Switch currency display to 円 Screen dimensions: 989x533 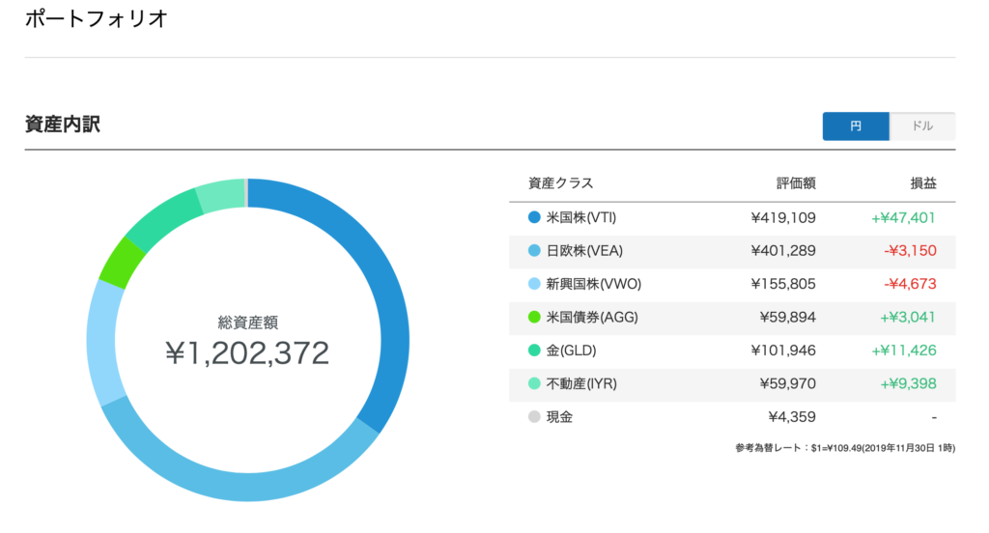pyautogui.click(x=856, y=126)
